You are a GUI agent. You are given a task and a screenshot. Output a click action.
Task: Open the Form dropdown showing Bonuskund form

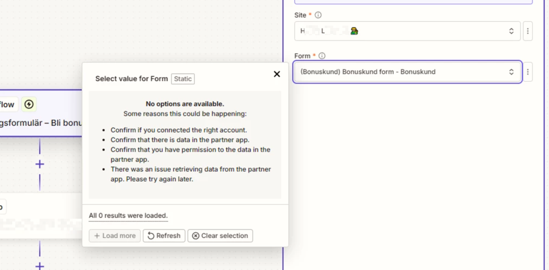click(406, 72)
